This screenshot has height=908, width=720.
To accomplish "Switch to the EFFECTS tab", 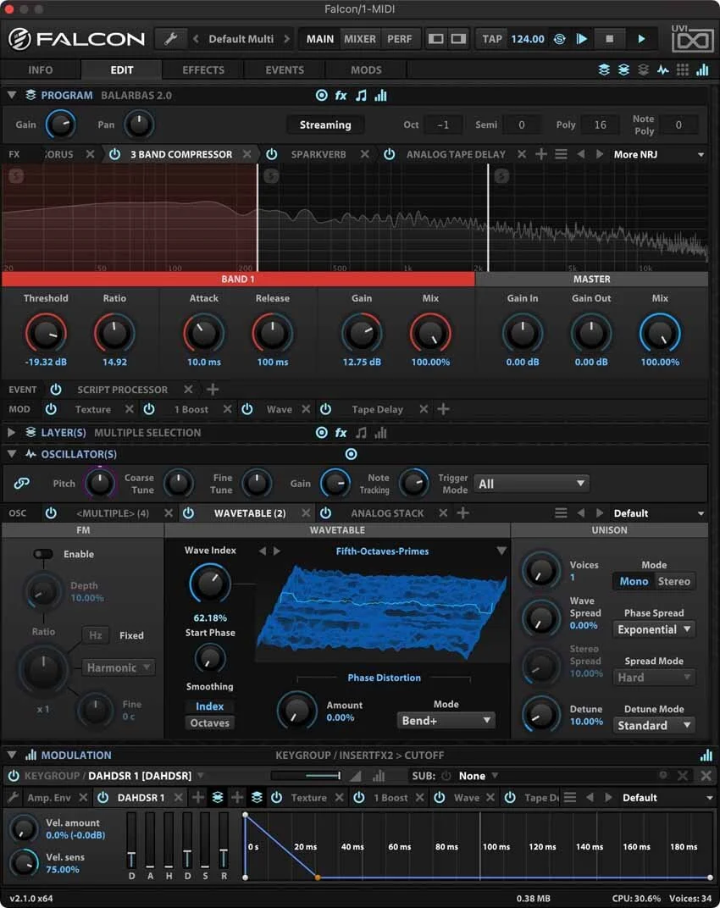I will pos(202,70).
